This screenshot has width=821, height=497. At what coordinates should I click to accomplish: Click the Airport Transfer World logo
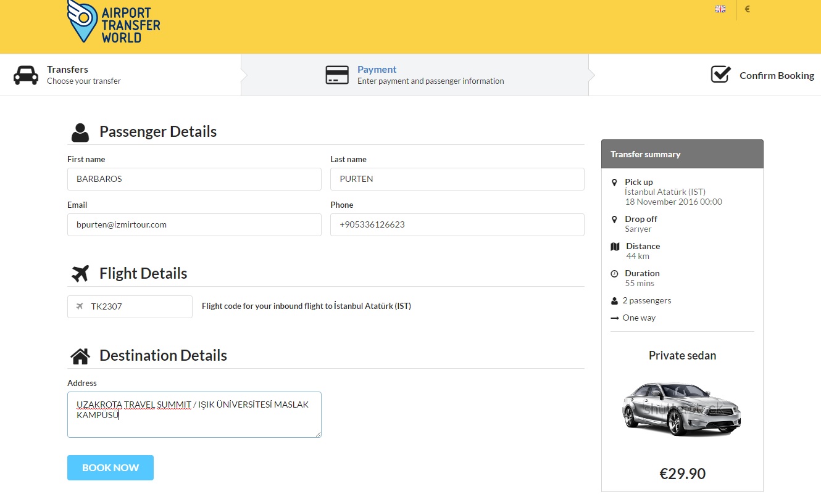pyautogui.click(x=113, y=23)
